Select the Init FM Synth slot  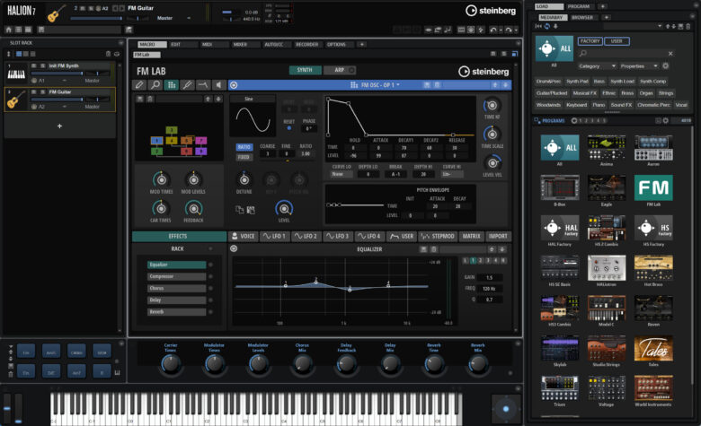pos(59,73)
